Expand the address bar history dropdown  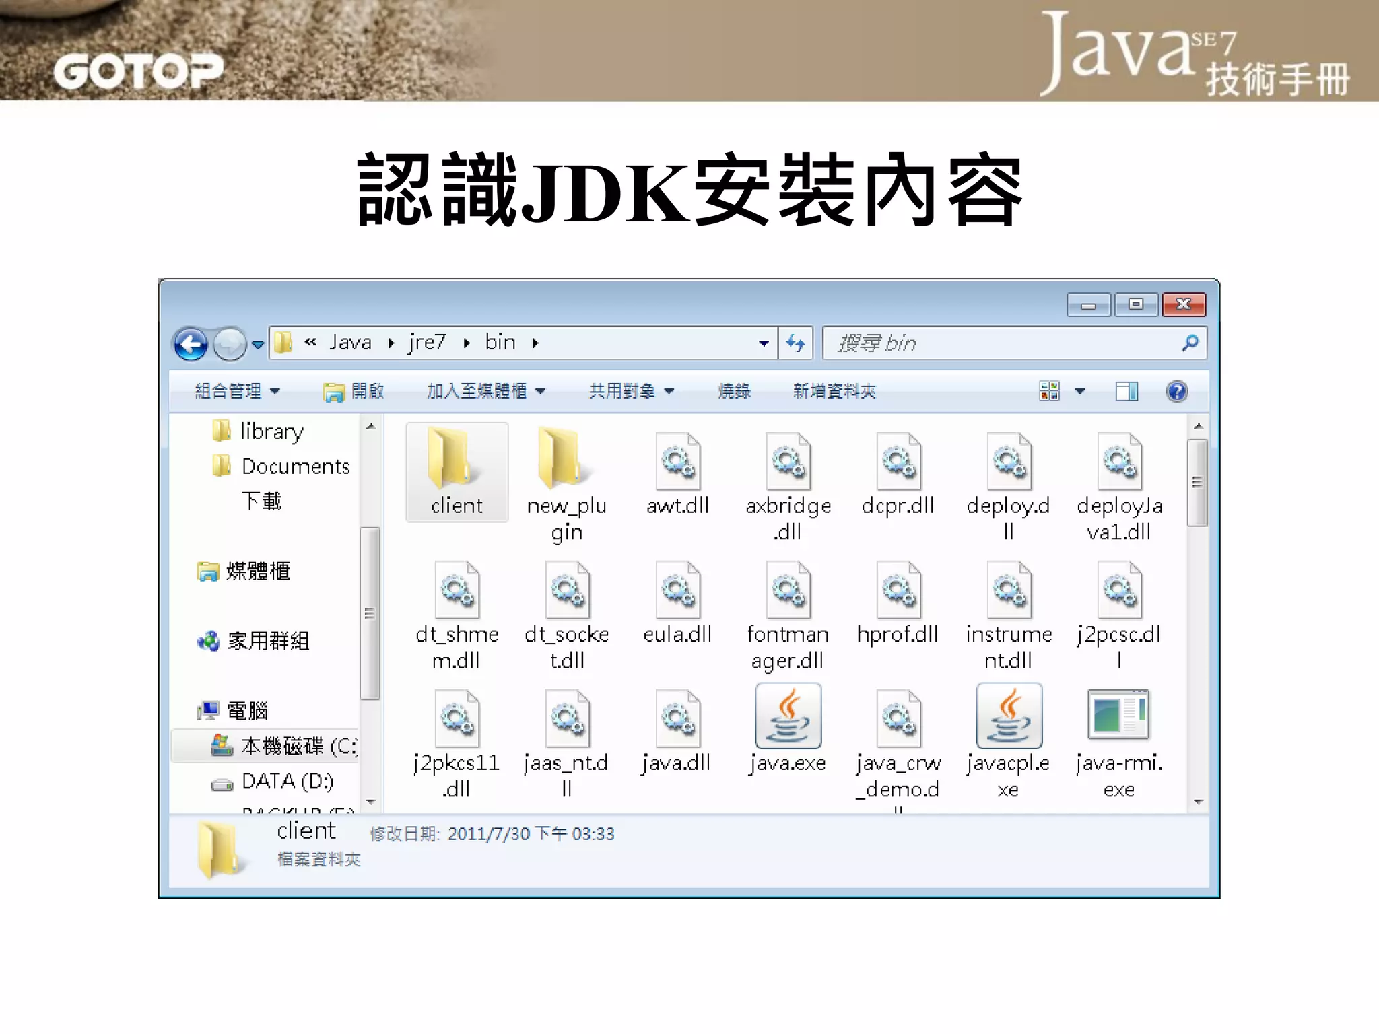[x=764, y=343]
